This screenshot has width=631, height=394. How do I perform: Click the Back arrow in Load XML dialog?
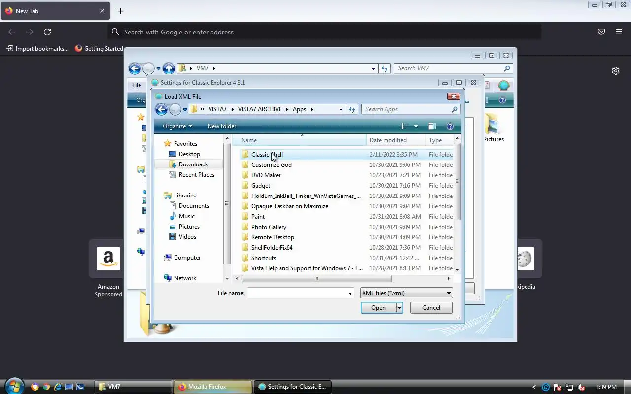tap(161, 109)
